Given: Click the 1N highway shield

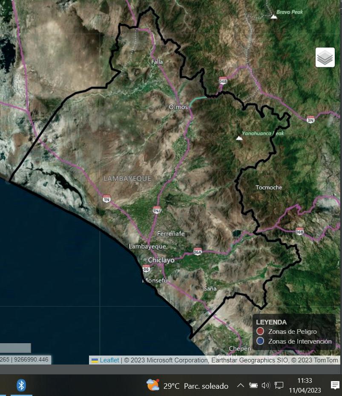Looking at the screenshot, I should [106, 199].
